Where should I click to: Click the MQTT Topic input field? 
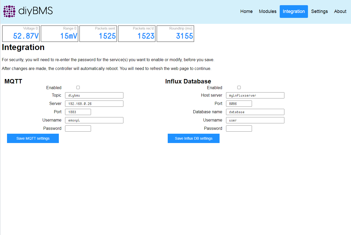94,95
